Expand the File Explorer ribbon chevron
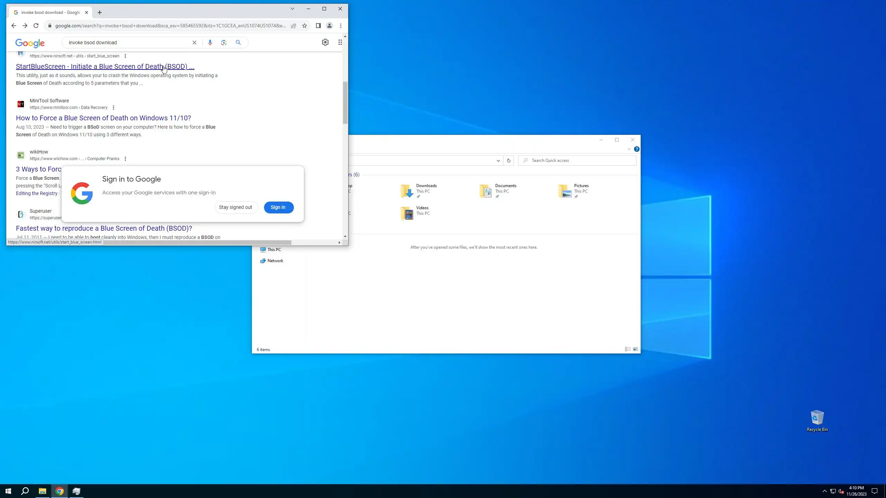 click(x=629, y=149)
